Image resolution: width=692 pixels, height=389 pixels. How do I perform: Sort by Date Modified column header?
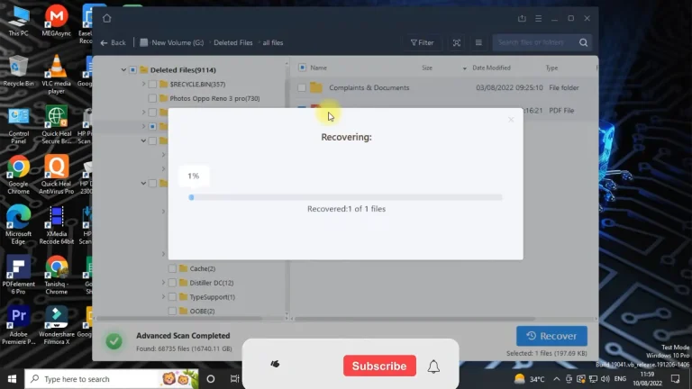coord(491,68)
